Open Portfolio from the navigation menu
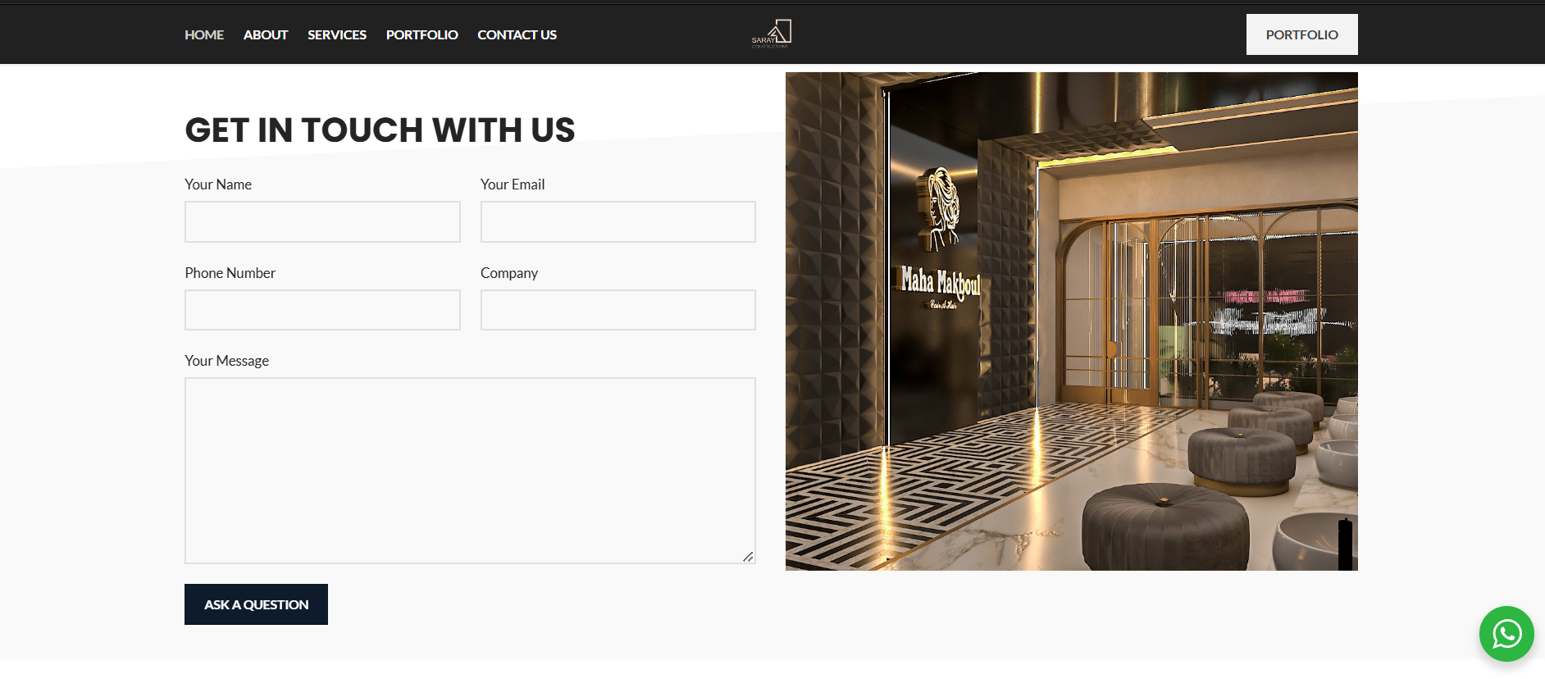This screenshot has width=1545, height=679. (422, 34)
